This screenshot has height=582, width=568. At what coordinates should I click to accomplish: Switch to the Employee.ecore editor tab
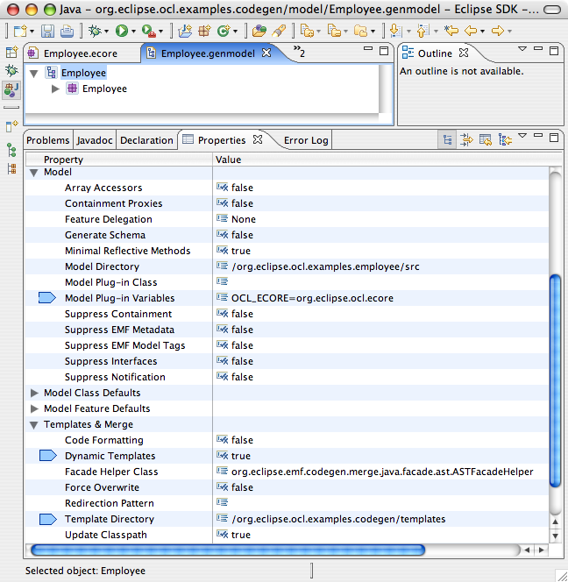click(82, 53)
